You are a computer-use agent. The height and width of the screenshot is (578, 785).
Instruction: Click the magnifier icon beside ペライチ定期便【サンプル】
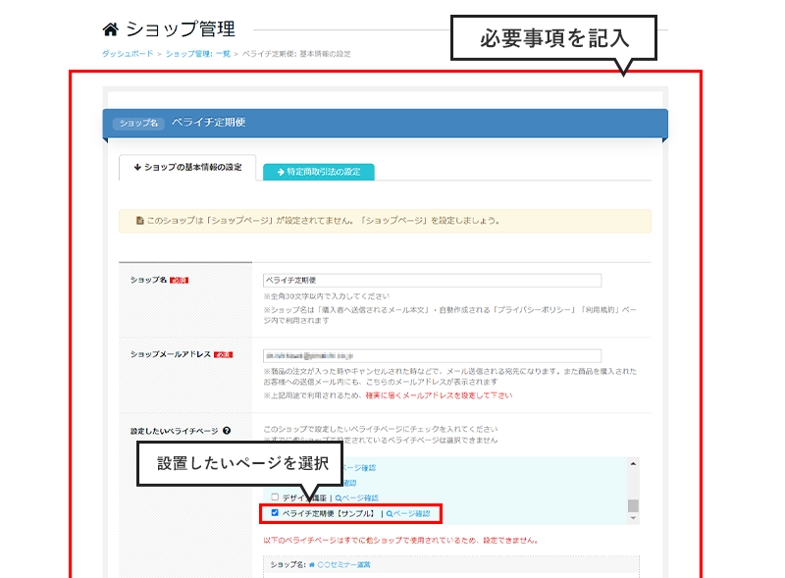click(390, 513)
